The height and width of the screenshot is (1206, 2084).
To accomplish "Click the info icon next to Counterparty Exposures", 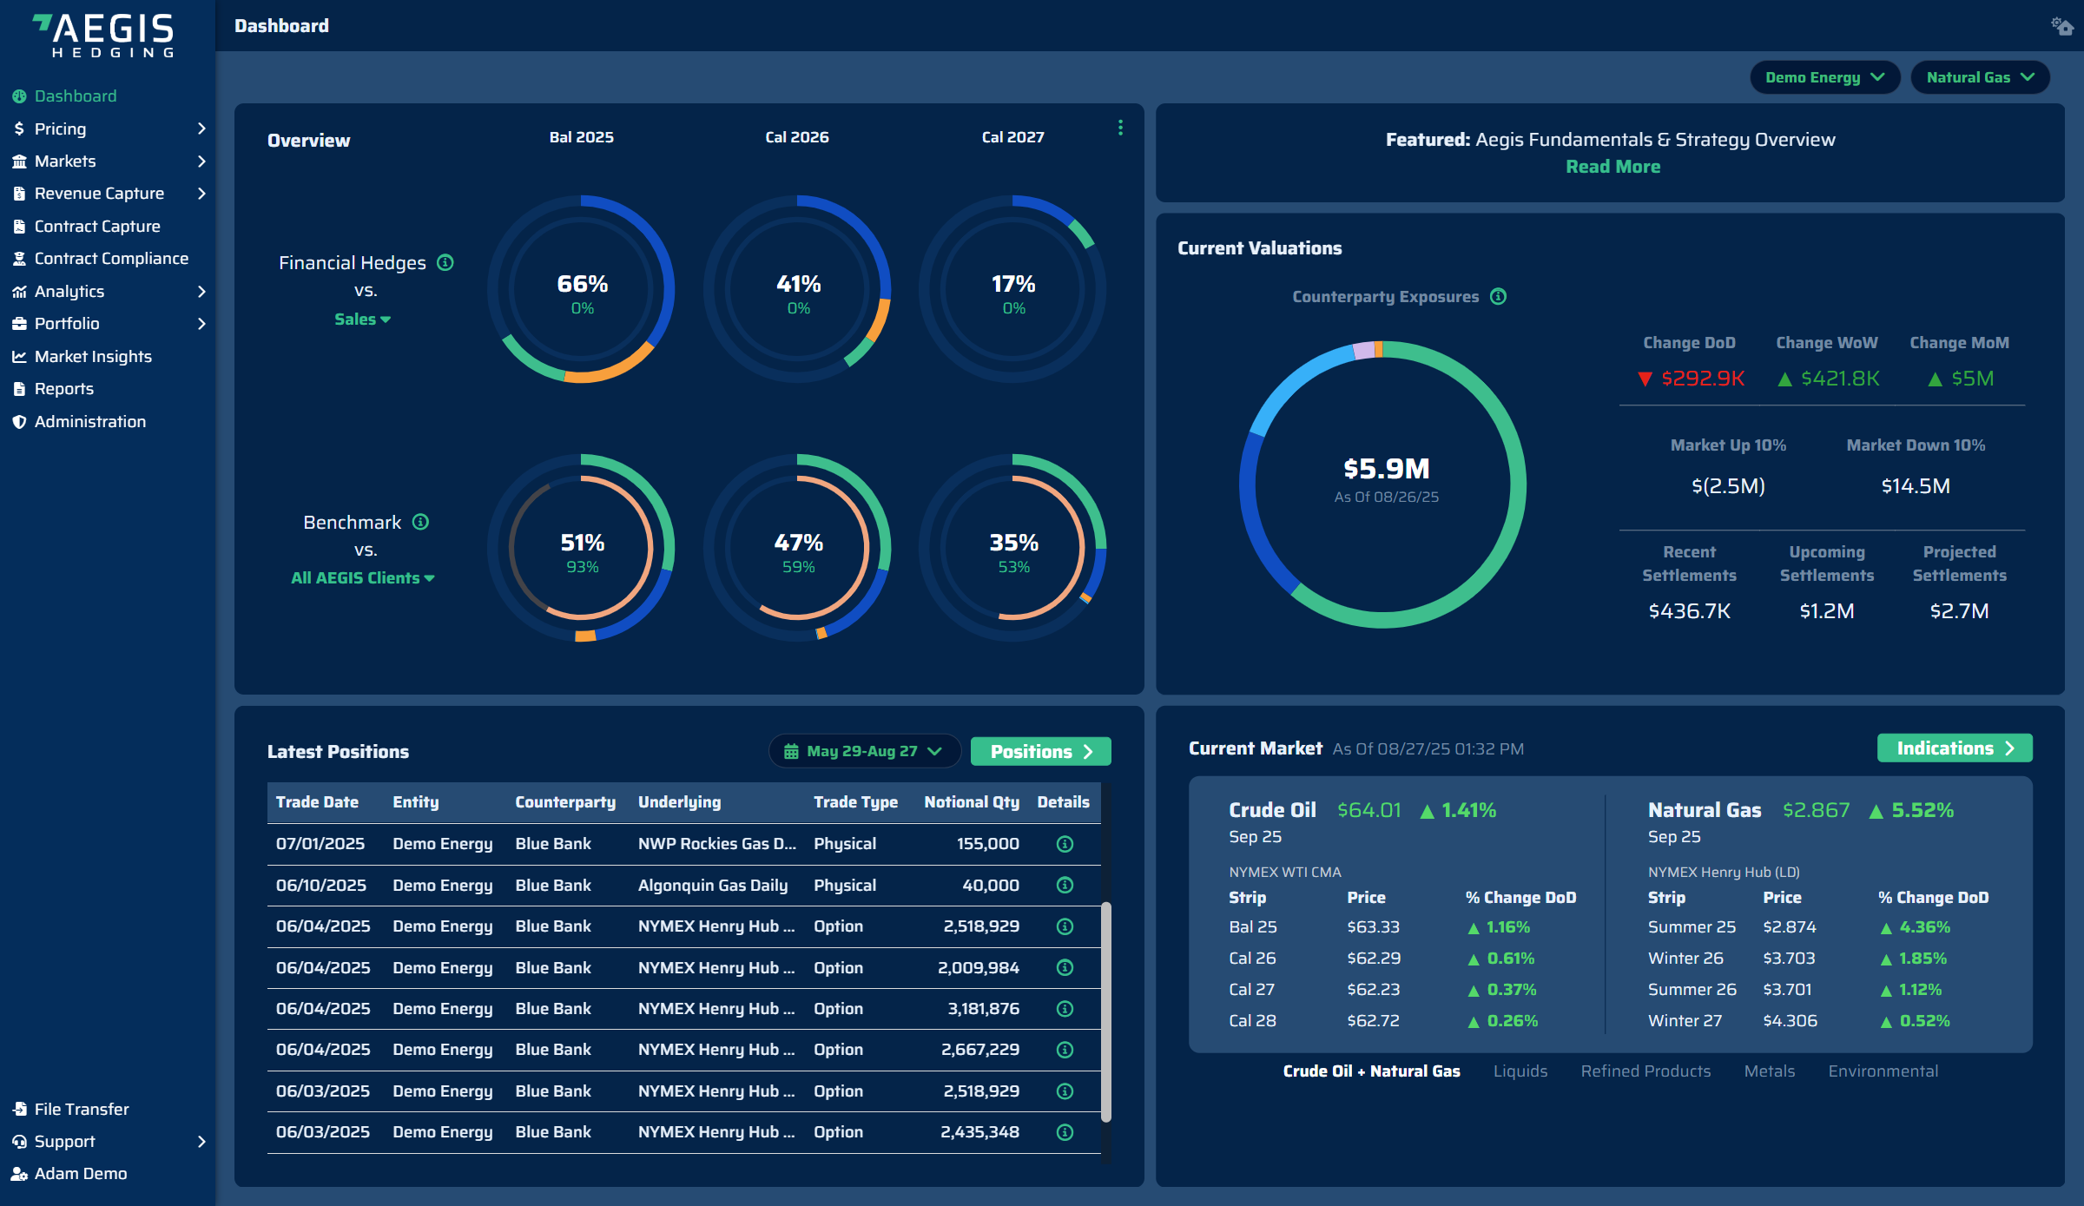I will pyautogui.click(x=1499, y=296).
